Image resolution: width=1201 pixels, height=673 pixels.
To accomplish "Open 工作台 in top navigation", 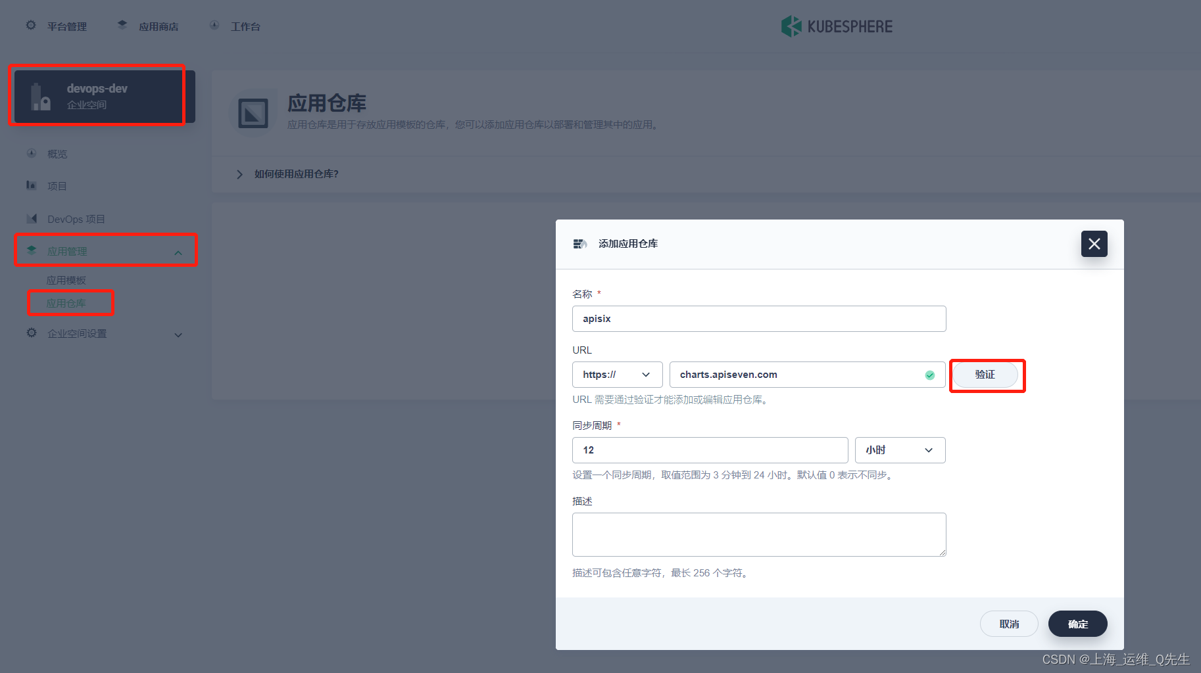I will 245,26.
